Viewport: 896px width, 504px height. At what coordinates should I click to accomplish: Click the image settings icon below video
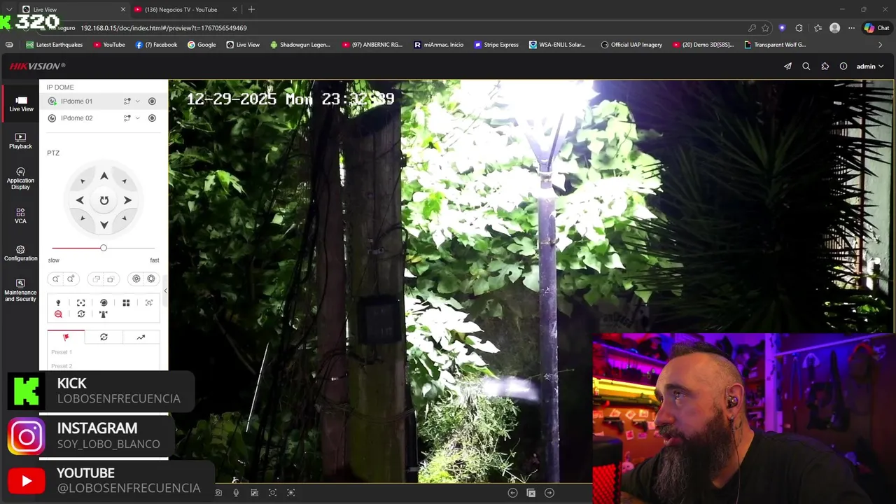coord(254,493)
